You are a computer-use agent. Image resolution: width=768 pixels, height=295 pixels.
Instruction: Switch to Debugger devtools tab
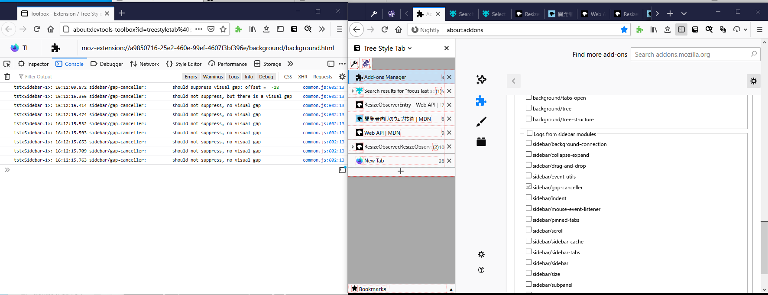pyautogui.click(x=107, y=64)
